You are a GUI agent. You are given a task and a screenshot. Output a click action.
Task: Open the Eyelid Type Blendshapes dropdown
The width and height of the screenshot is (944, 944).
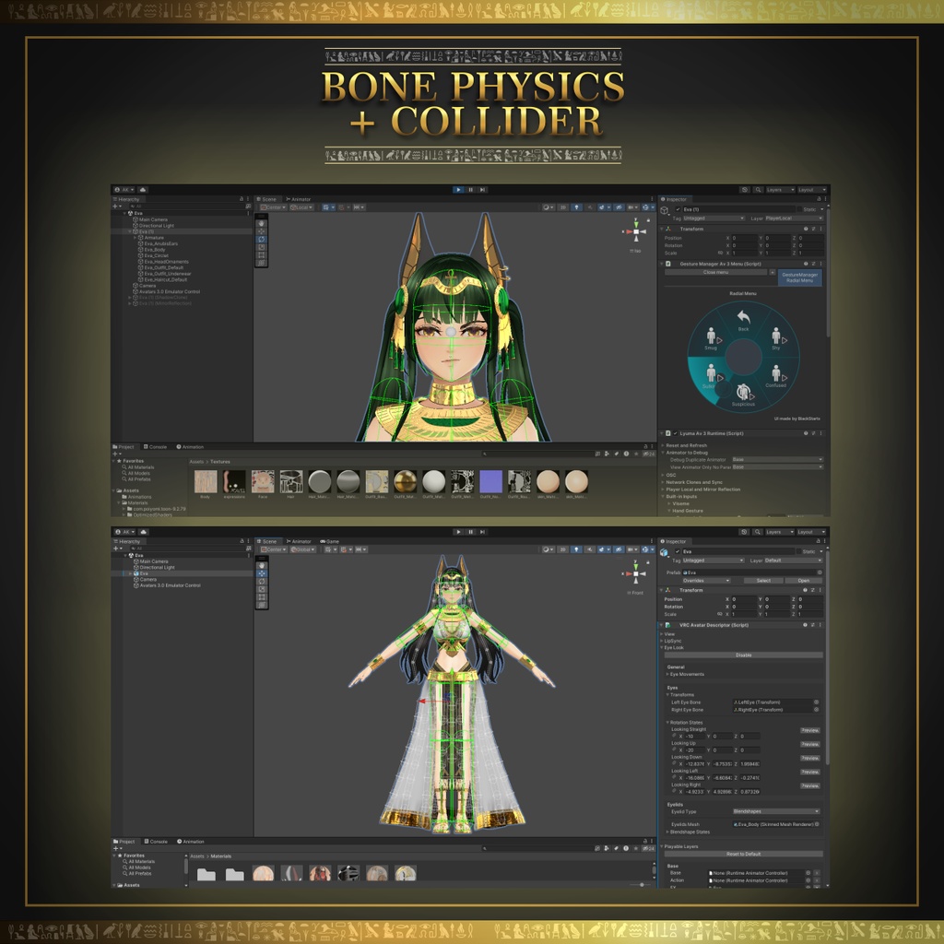click(x=776, y=811)
